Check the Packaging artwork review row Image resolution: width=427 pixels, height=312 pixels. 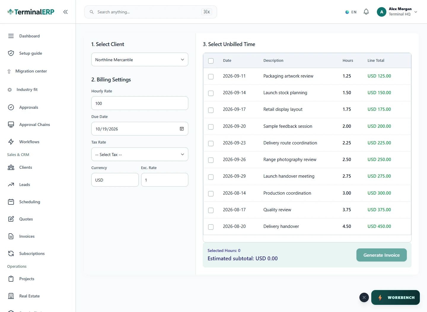[x=211, y=77]
